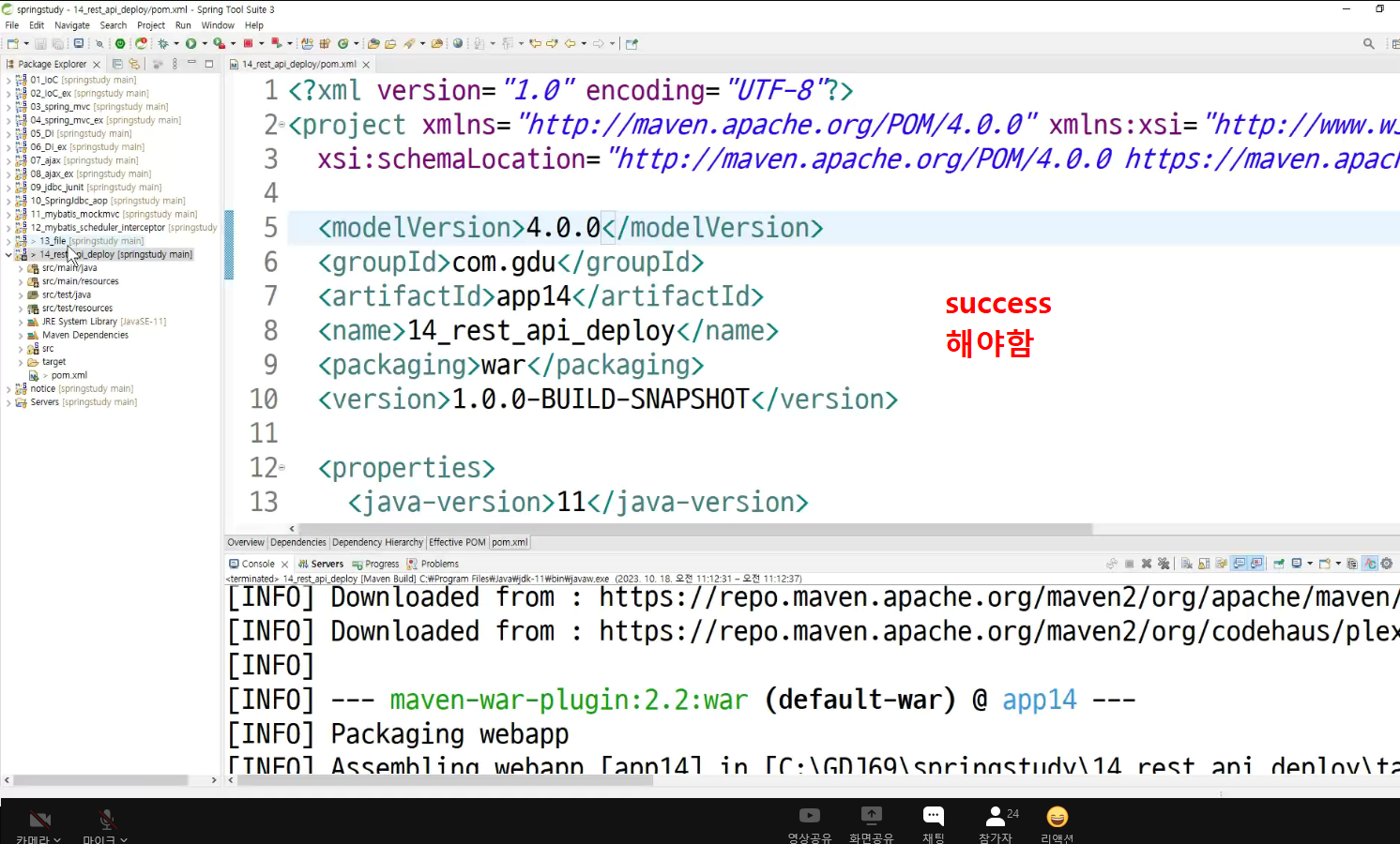Switch to the Dependency Hierarchy tab
This screenshot has width=1400, height=844.
tap(377, 542)
